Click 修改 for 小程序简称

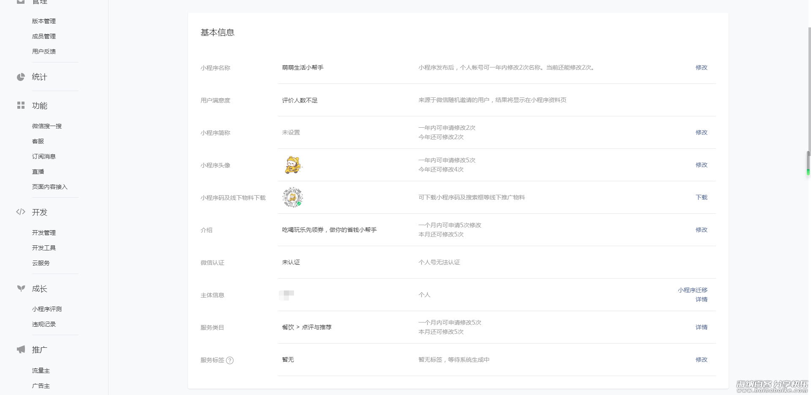[702, 132]
